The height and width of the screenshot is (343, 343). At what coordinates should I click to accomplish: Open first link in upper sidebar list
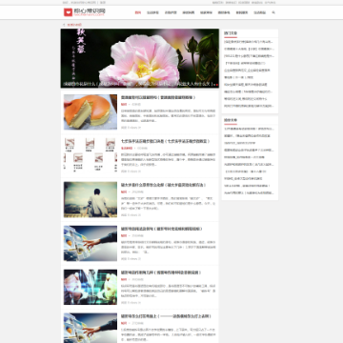coord(249,42)
